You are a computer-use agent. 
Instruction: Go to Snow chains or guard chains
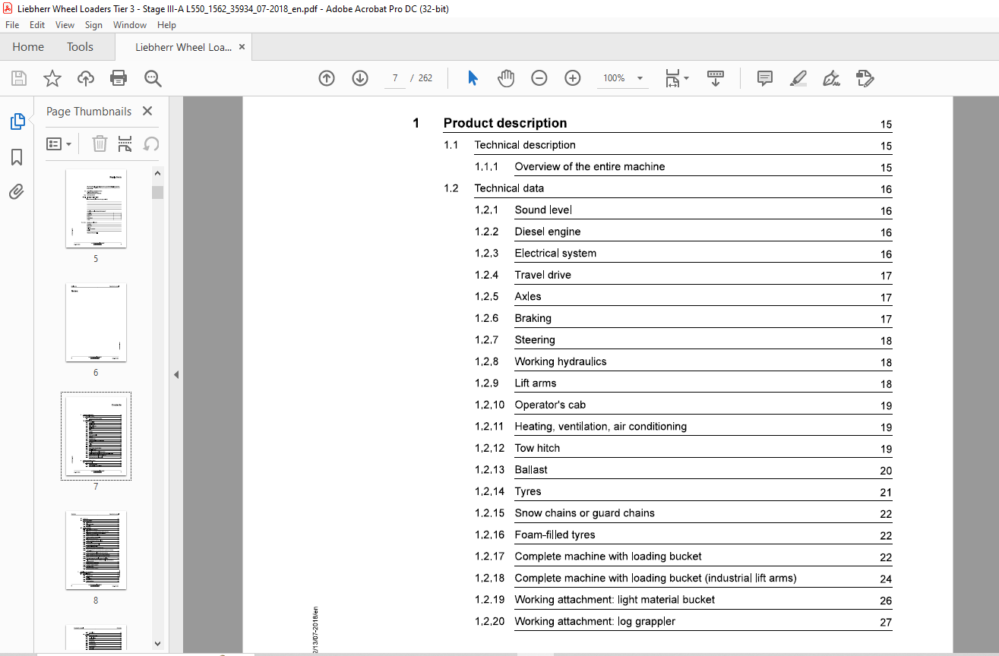[x=585, y=513]
